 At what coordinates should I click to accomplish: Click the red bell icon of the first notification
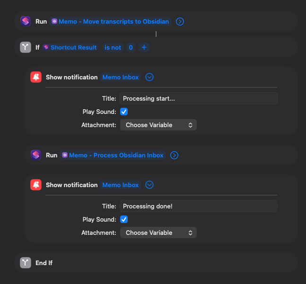tap(36, 77)
